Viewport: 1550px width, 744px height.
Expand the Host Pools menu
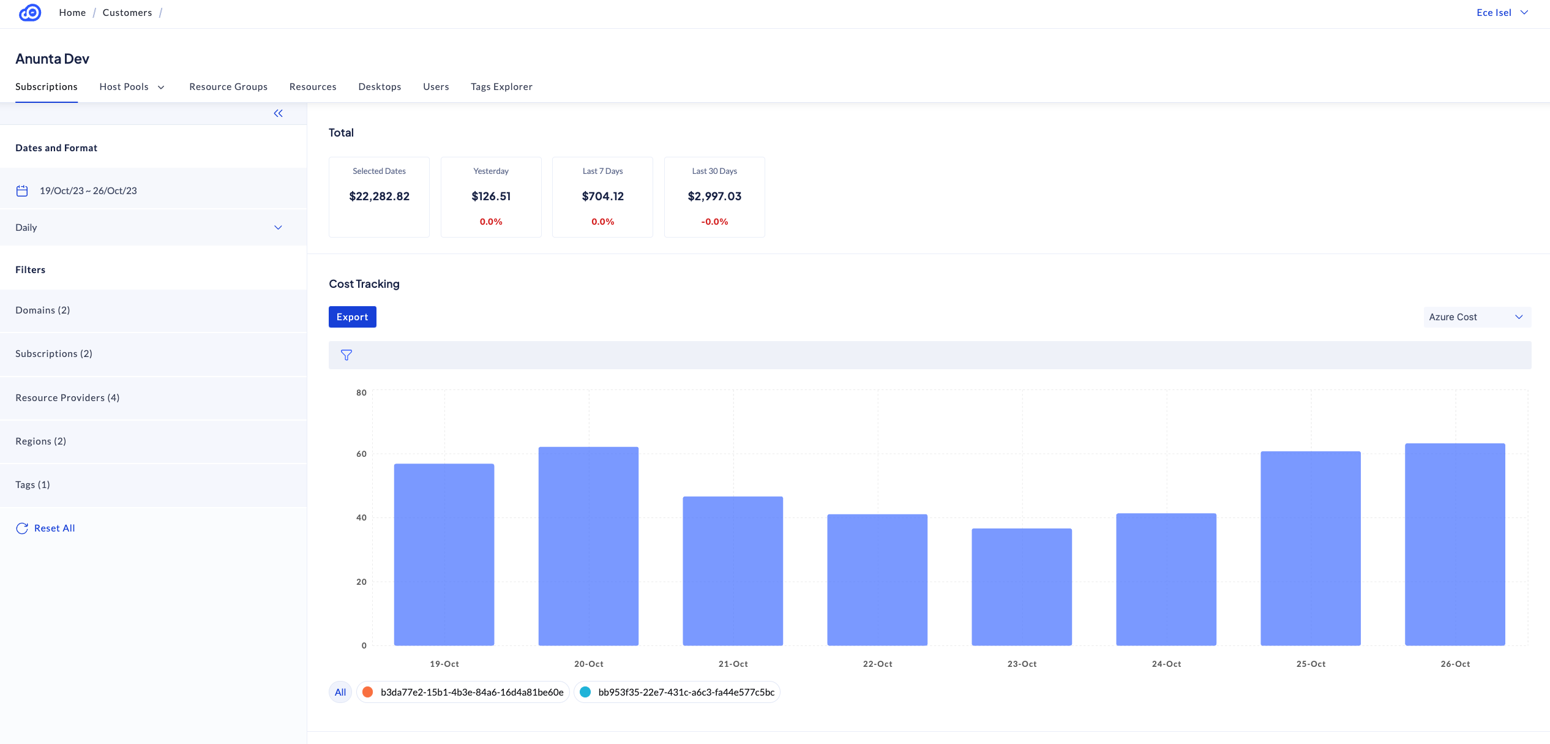pos(132,87)
